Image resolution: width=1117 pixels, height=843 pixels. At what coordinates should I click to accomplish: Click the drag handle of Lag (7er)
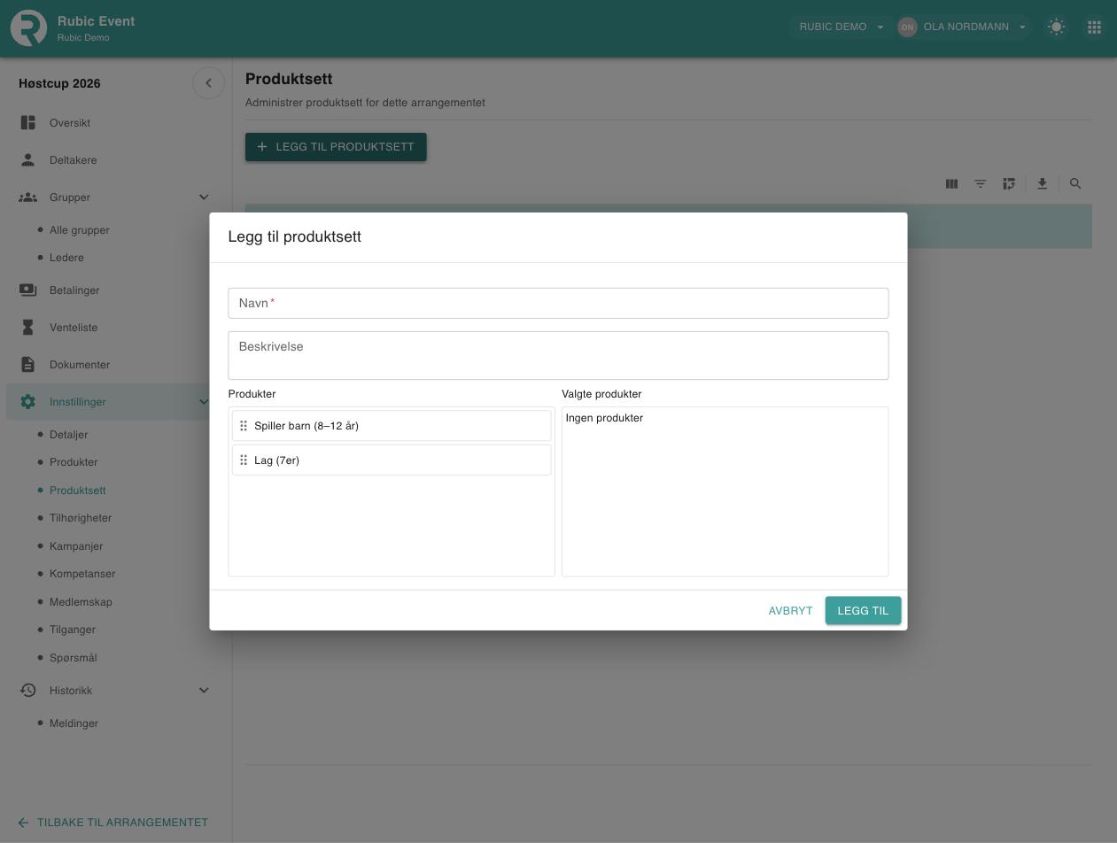(x=244, y=460)
